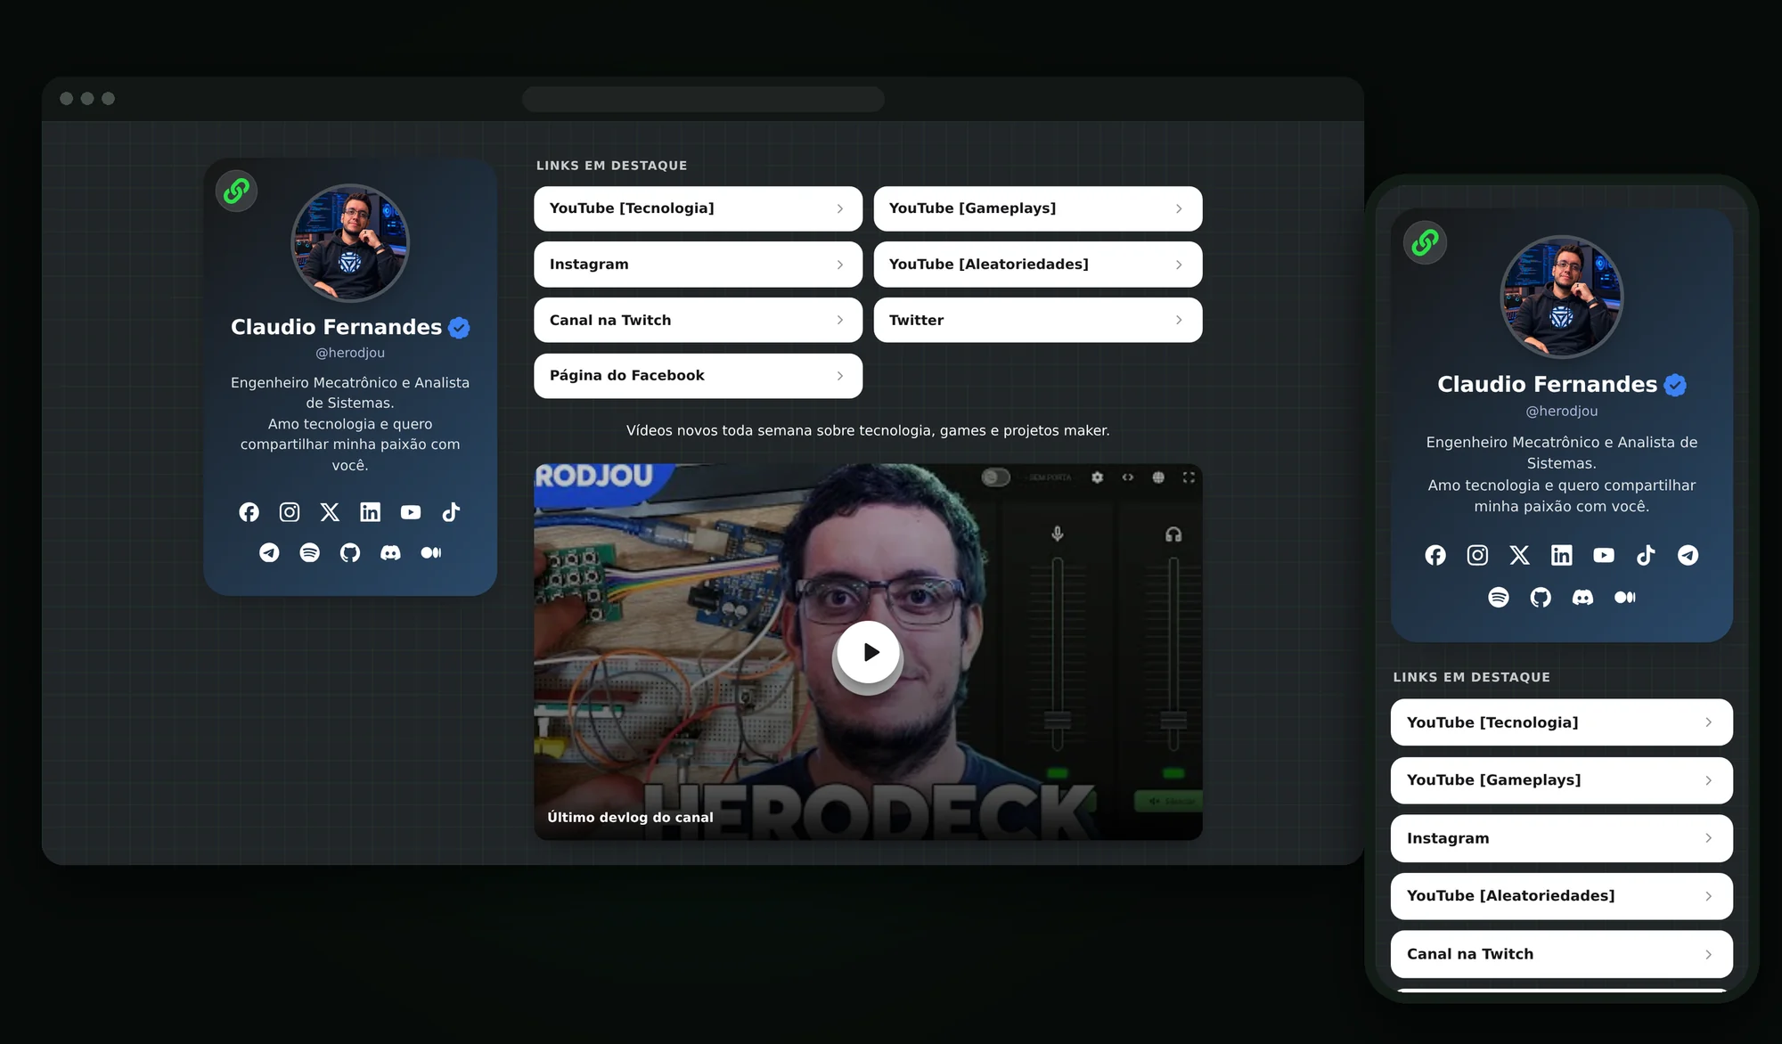Image resolution: width=1782 pixels, height=1044 pixels.
Task: Open YouTube [Tecnologia] link in desktop view
Action: pos(698,208)
